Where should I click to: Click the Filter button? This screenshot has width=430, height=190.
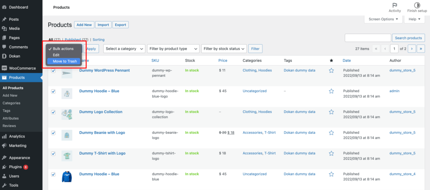click(255, 49)
